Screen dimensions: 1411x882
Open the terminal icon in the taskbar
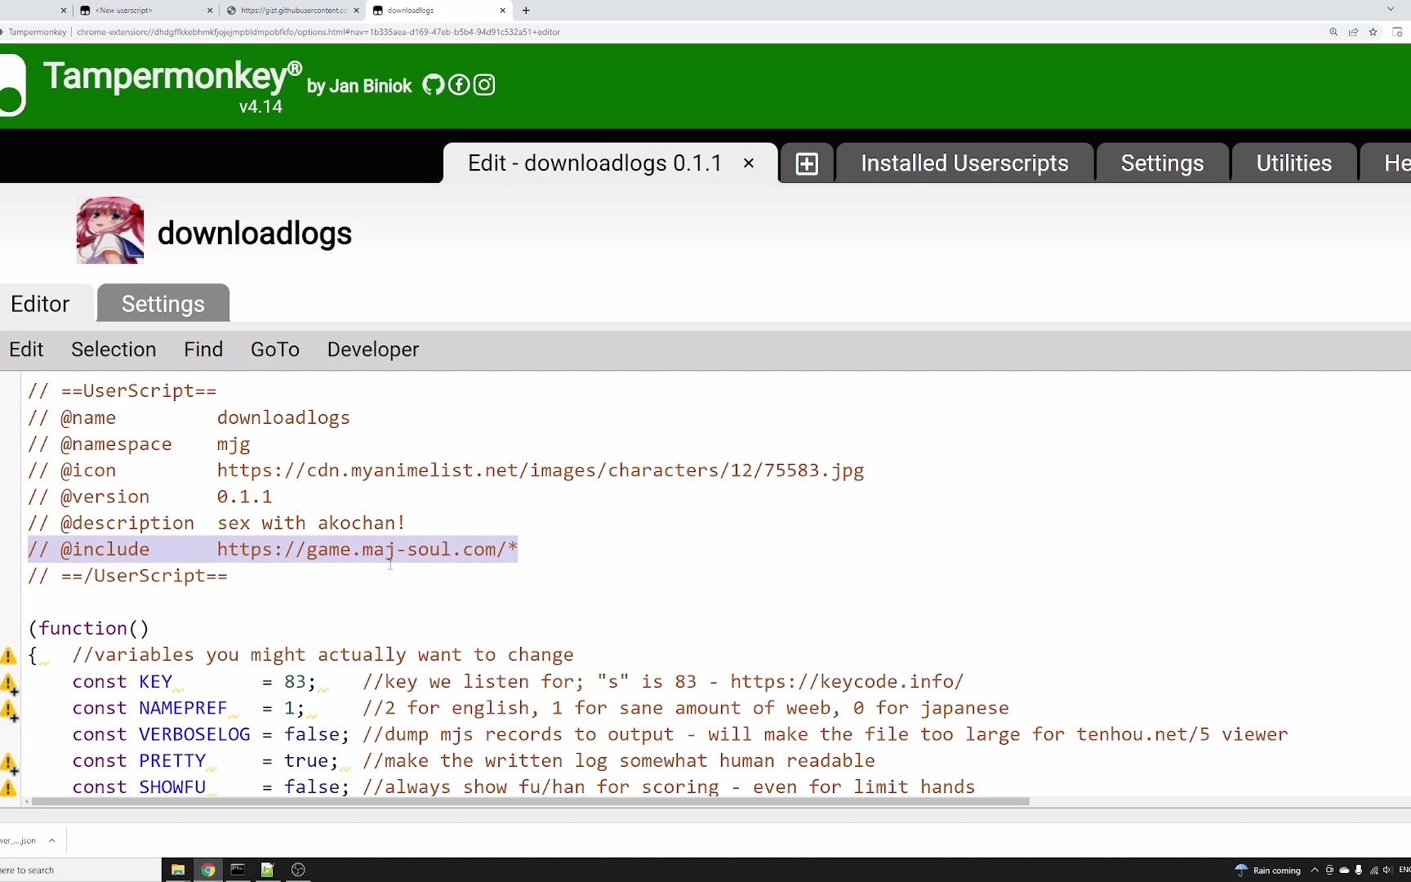[238, 870]
